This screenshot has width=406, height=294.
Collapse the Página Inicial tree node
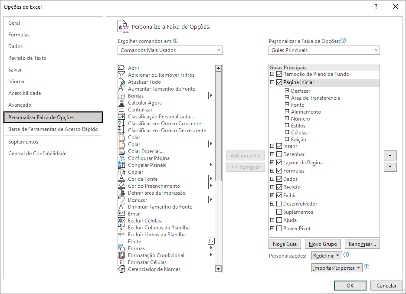click(x=272, y=82)
